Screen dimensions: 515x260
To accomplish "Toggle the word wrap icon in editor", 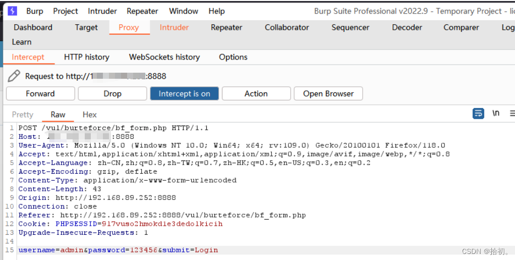I will point(478,114).
